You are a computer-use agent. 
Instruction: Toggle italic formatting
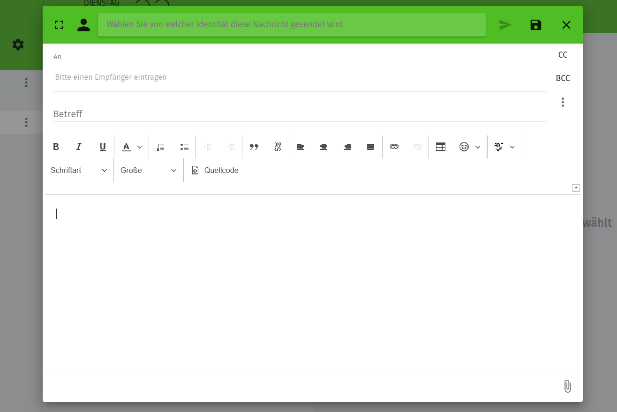[x=79, y=147]
